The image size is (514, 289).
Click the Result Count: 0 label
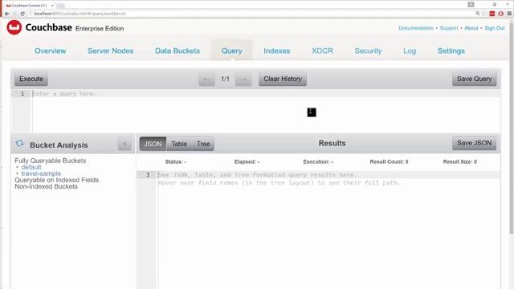coord(389,161)
